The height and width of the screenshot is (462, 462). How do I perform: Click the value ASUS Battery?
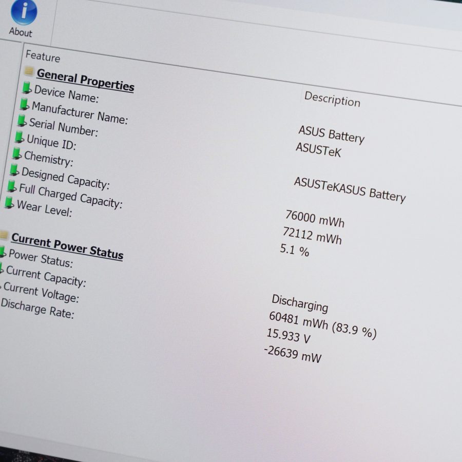click(332, 135)
